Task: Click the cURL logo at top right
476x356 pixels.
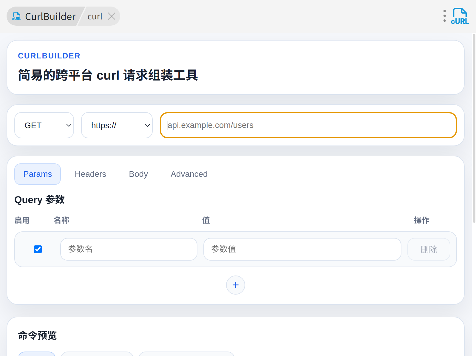Action: click(460, 16)
